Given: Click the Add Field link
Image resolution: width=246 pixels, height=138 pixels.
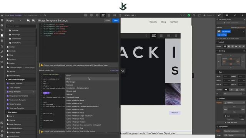Looking at the screenshot, I should (x=114, y=71).
